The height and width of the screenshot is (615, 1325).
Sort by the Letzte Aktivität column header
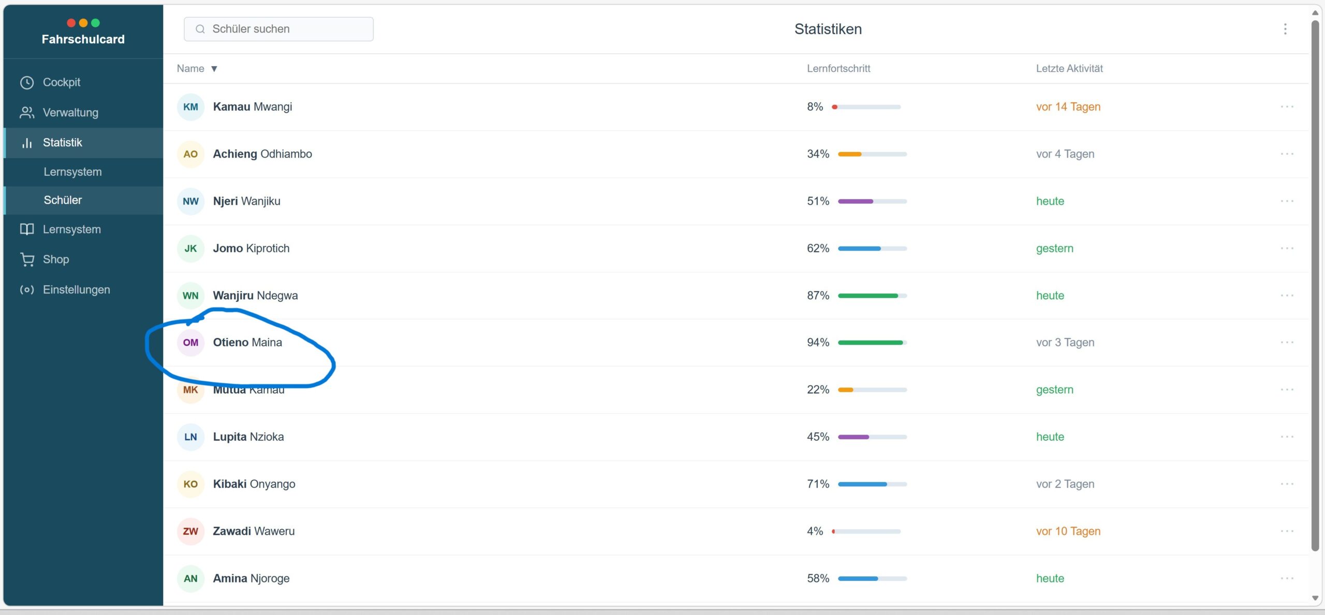pos(1069,69)
